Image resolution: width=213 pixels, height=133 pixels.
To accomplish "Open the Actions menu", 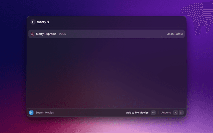I will pyautogui.click(x=166, y=113).
